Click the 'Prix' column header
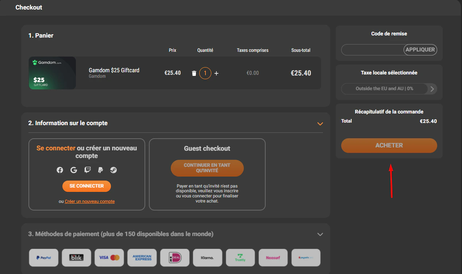The width and height of the screenshot is (462, 274). coord(173,50)
